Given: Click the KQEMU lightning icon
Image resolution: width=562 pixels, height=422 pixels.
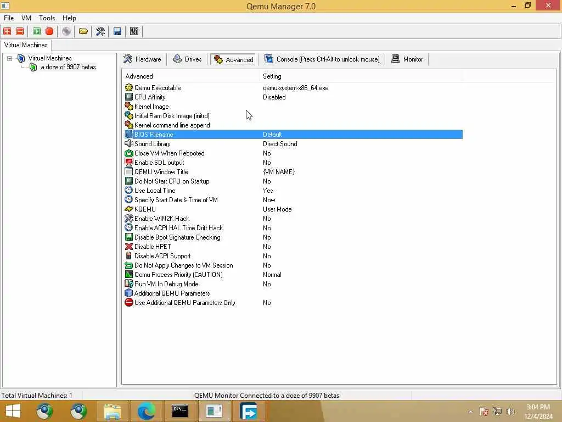Looking at the screenshot, I should [128, 209].
